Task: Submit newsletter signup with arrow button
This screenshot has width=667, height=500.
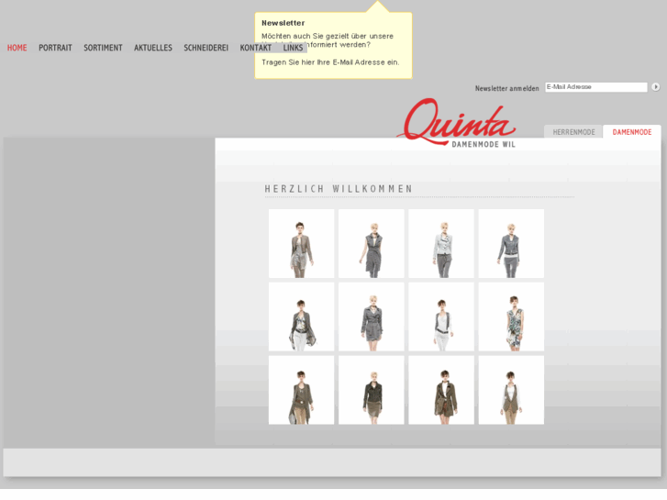Action: click(x=655, y=87)
